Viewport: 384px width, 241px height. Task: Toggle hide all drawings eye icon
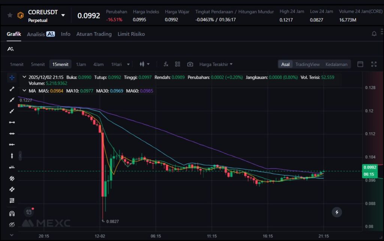tap(12, 225)
